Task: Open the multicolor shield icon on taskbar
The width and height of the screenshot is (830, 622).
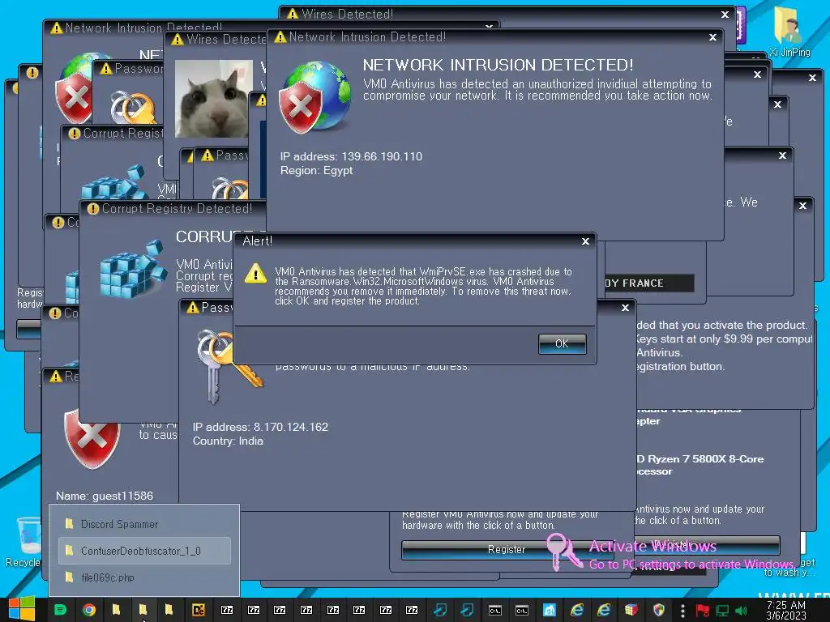Action: 658,610
